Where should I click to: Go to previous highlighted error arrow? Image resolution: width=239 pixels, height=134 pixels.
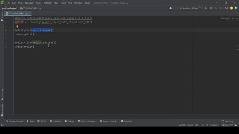coord(233,19)
